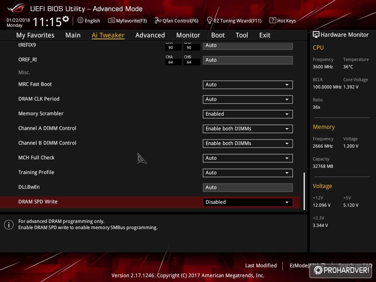
Task: Click the ROG logo icon
Action: click(x=16, y=8)
